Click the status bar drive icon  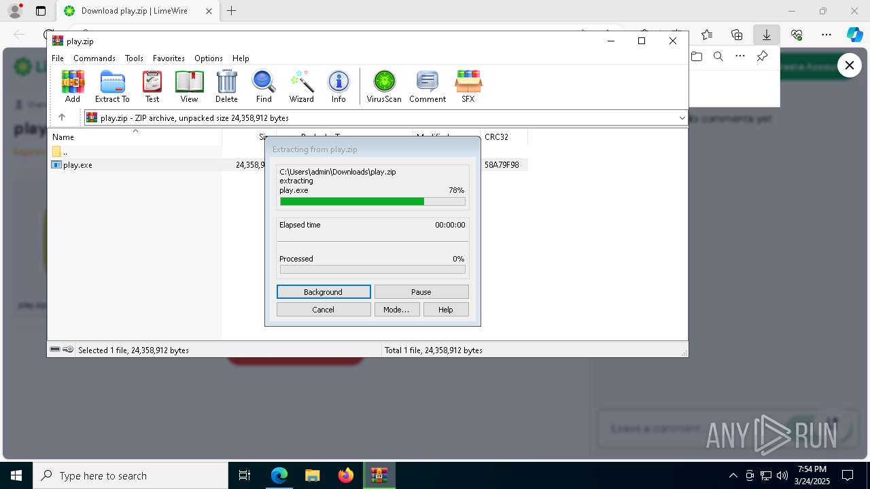55,350
